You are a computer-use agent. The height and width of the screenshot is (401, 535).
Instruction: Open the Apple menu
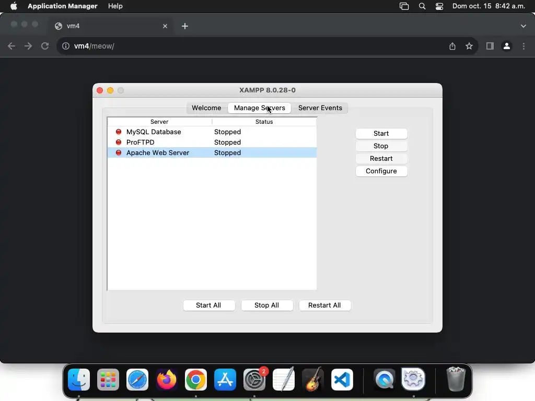click(14, 6)
